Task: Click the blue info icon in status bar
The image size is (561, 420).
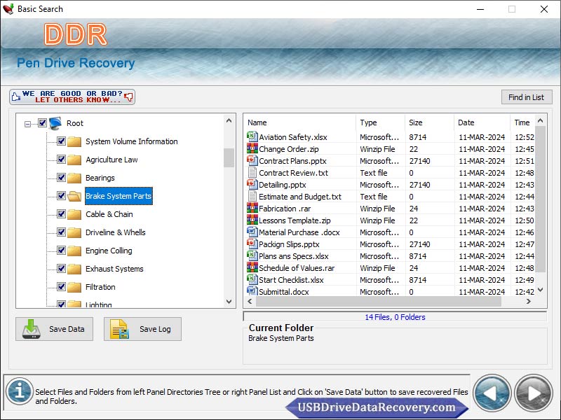Action: coord(20,391)
